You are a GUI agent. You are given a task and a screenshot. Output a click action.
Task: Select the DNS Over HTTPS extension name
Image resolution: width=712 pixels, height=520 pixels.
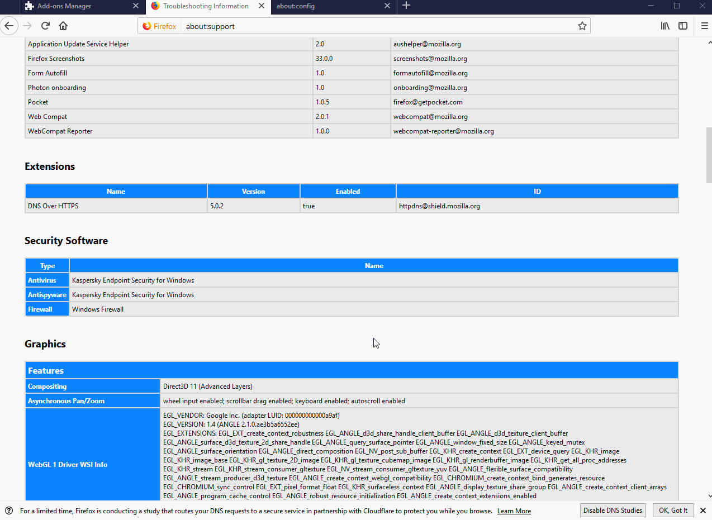click(53, 206)
